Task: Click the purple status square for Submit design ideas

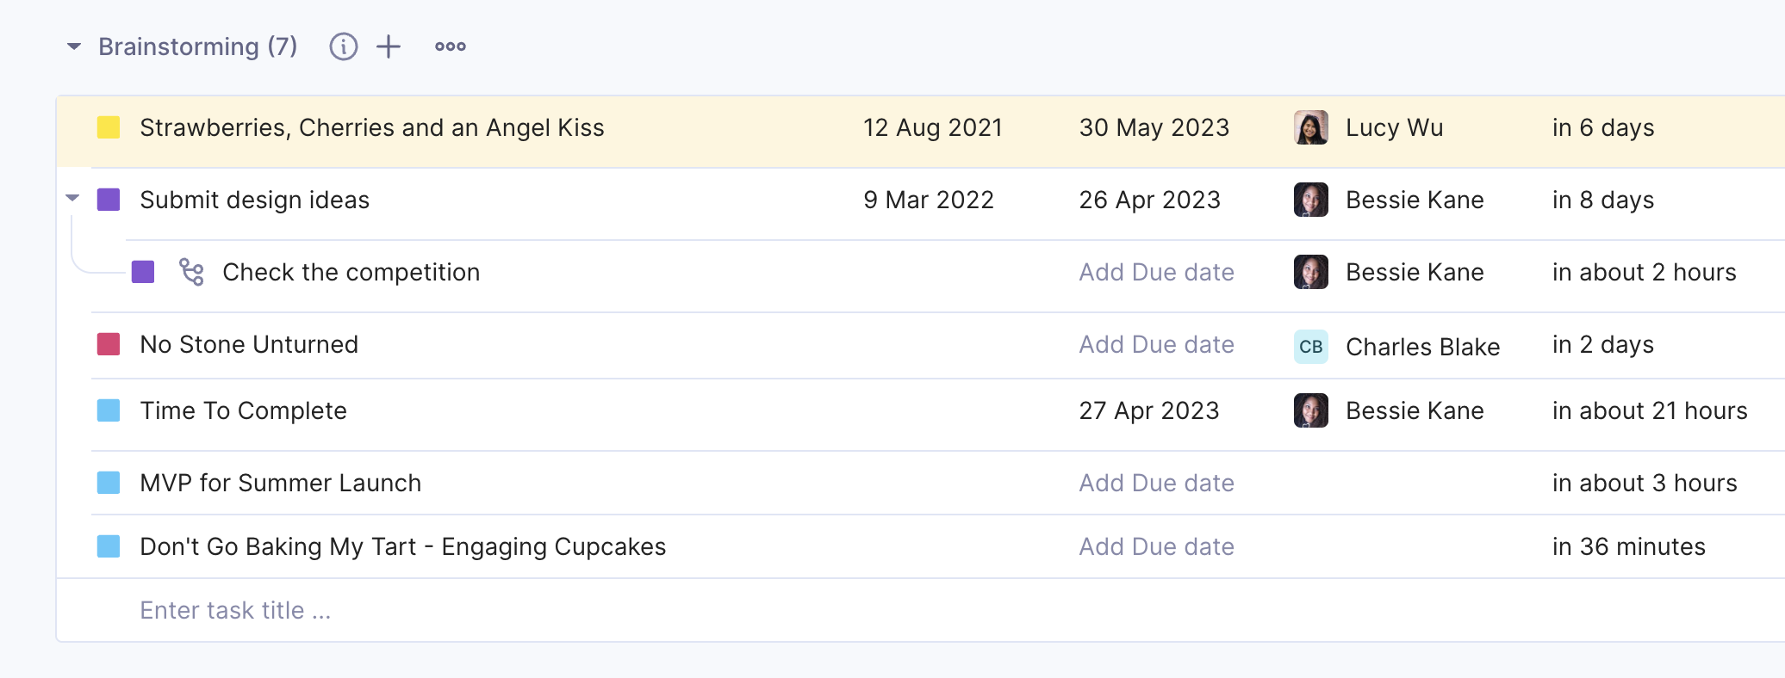Action: click(x=109, y=200)
